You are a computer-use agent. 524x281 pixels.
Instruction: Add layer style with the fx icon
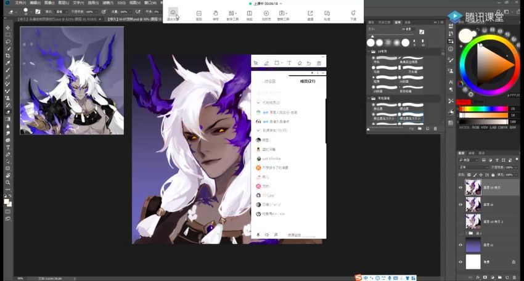point(478,277)
